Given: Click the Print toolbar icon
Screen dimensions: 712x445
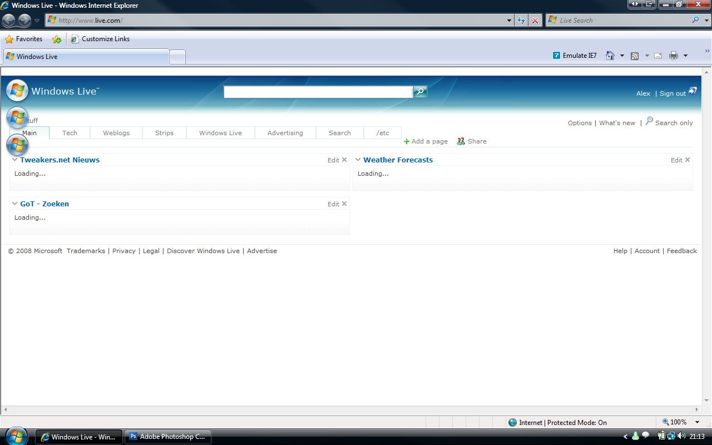Looking at the screenshot, I should pos(674,56).
